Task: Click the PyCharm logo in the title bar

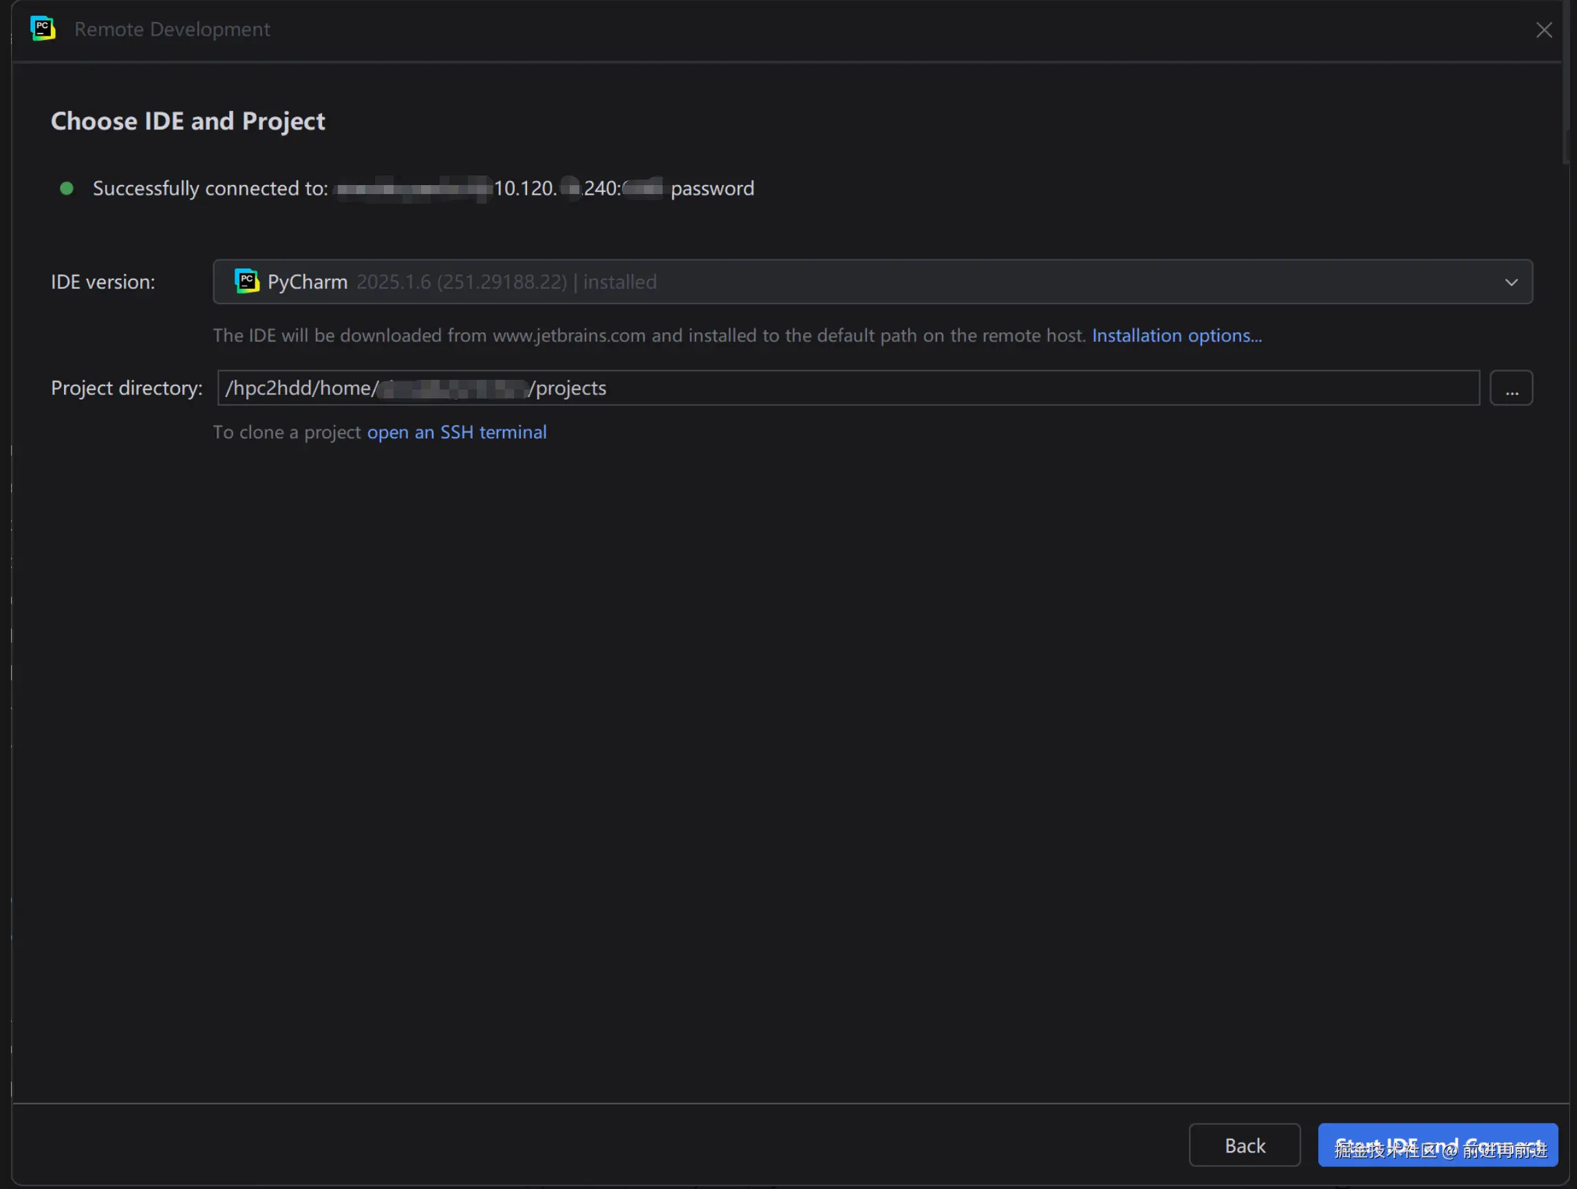Action: click(x=43, y=28)
